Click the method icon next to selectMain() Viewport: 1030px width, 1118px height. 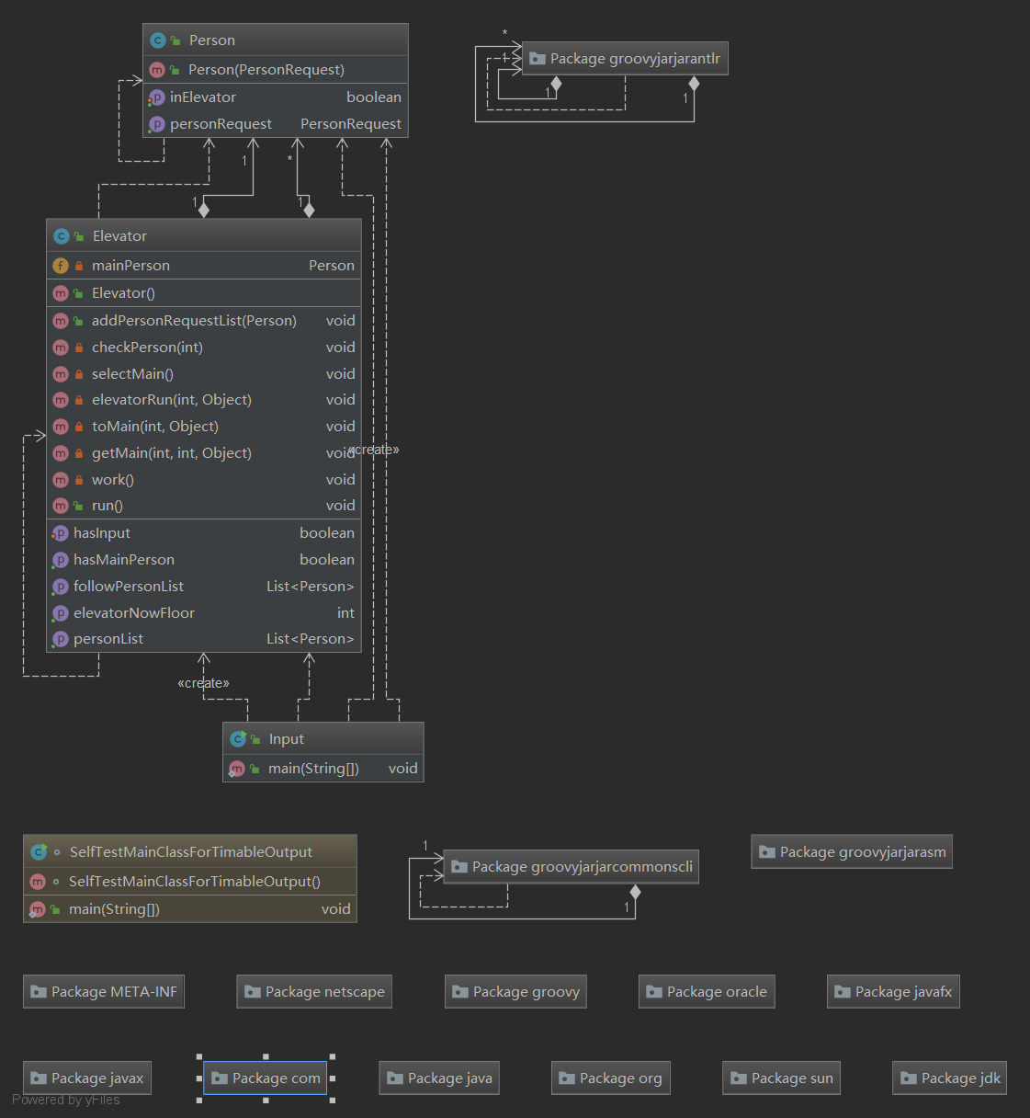[61, 374]
